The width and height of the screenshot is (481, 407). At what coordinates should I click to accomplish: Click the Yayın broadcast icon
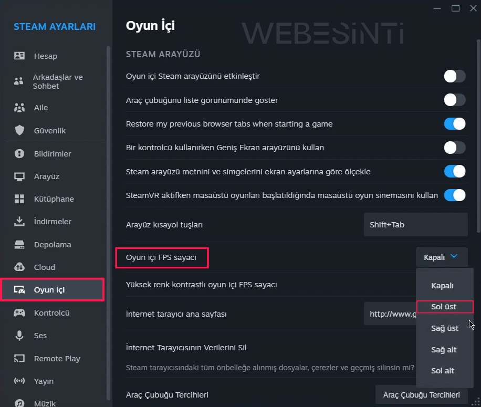pyautogui.click(x=19, y=381)
